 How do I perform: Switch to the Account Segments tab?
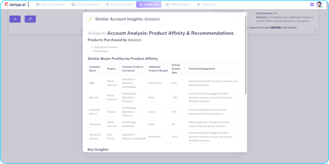point(85,4)
